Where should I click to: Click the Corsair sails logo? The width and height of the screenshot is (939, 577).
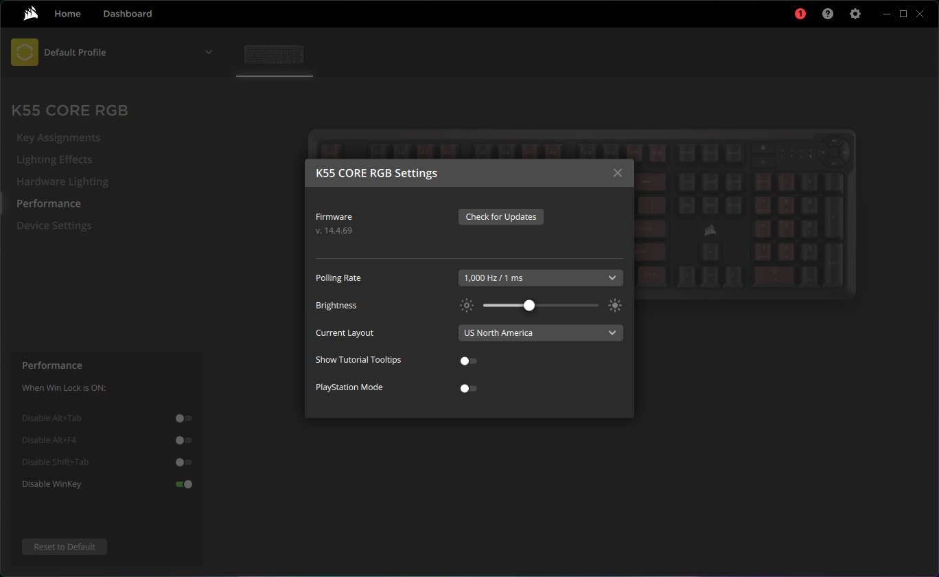click(31, 14)
